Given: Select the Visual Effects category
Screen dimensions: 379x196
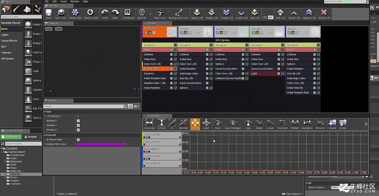Looking at the screenshot, I should coord(9,41).
